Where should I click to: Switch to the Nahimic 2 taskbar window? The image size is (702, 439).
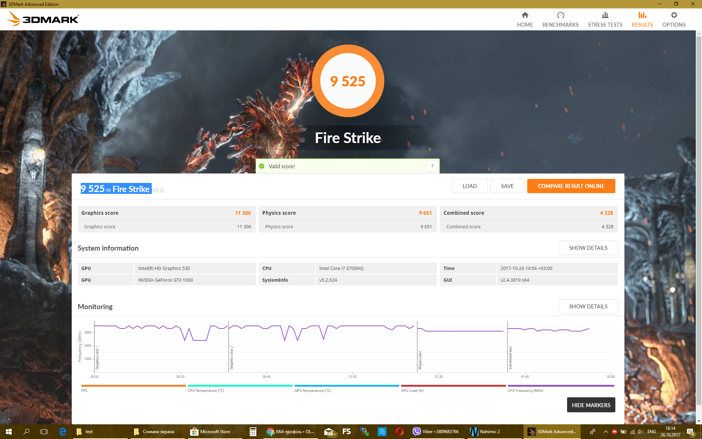tap(494, 432)
